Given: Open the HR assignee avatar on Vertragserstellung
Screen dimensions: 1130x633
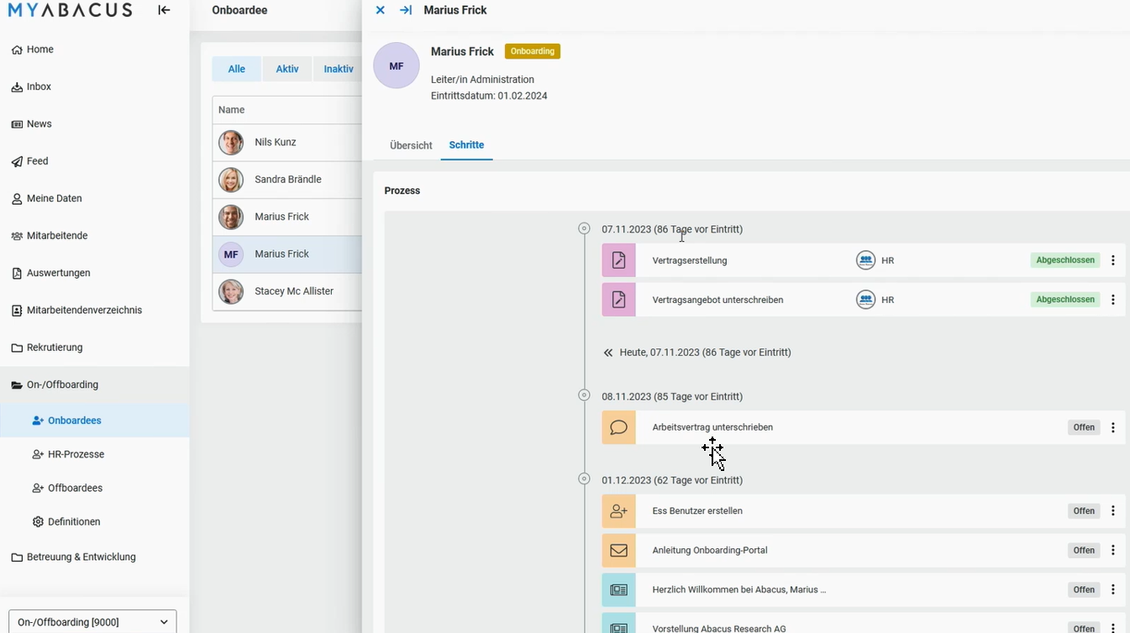Looking at the screenshot, I should click(865, 260).
